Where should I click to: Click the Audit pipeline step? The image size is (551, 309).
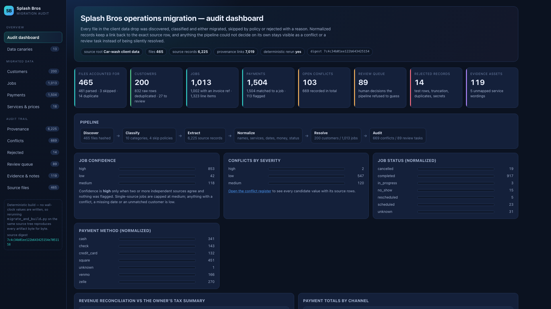[x=398, y=136]
